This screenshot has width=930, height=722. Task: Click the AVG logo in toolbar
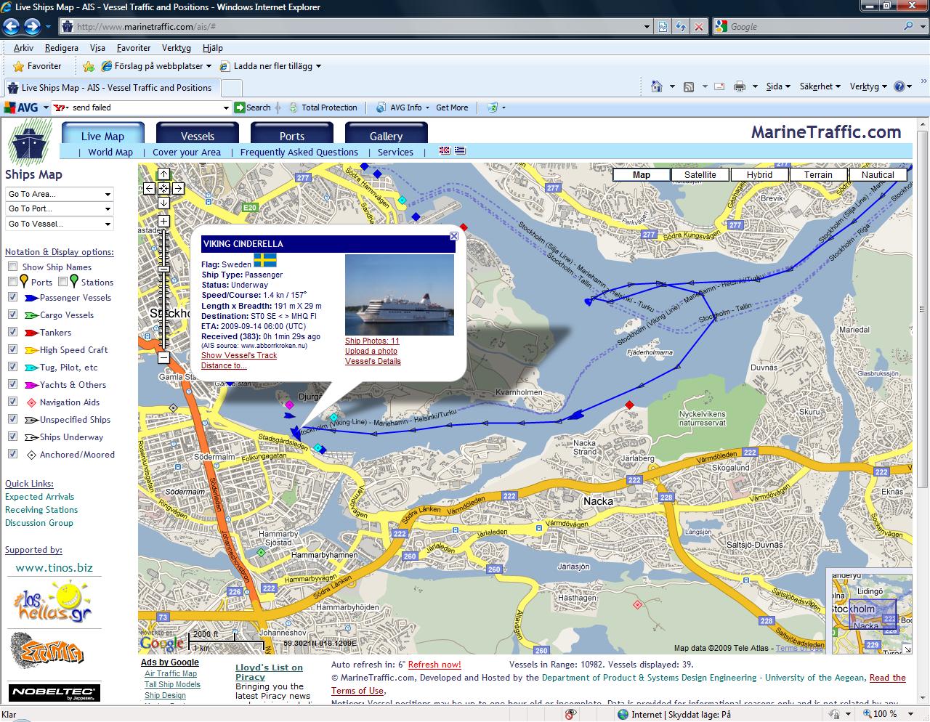tap(21, 108)
